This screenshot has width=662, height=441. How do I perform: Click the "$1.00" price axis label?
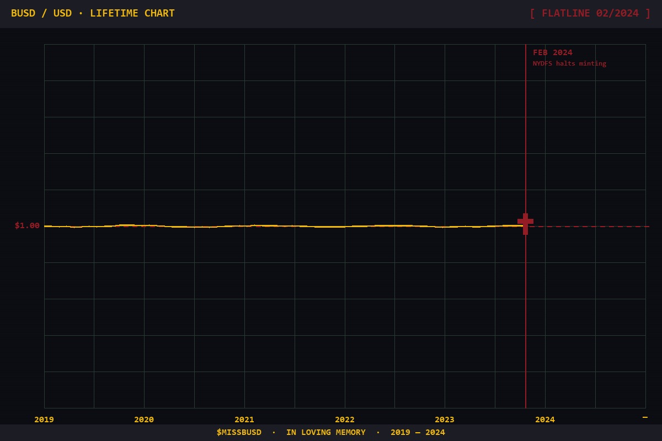pyautogui.click(x=27, y=225)
